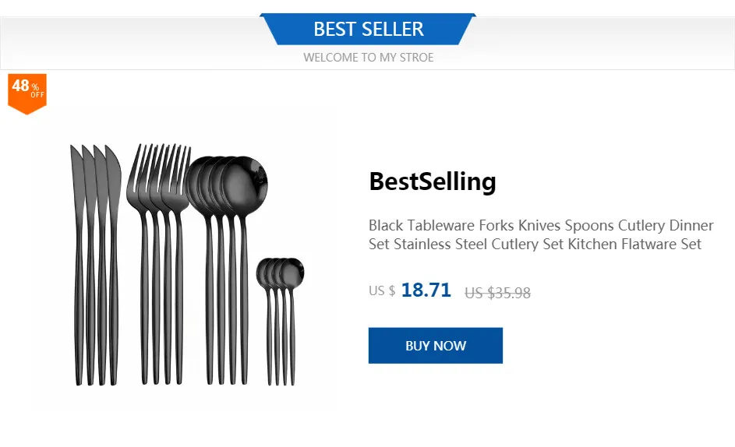Click the discounted price 18.71

pos(426,290)
